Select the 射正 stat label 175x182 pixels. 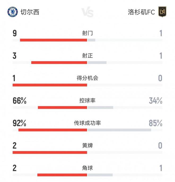(87, 56)
